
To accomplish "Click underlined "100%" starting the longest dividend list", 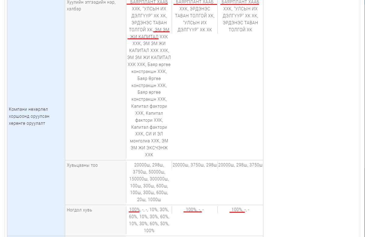I will click(x=134, y=210).
